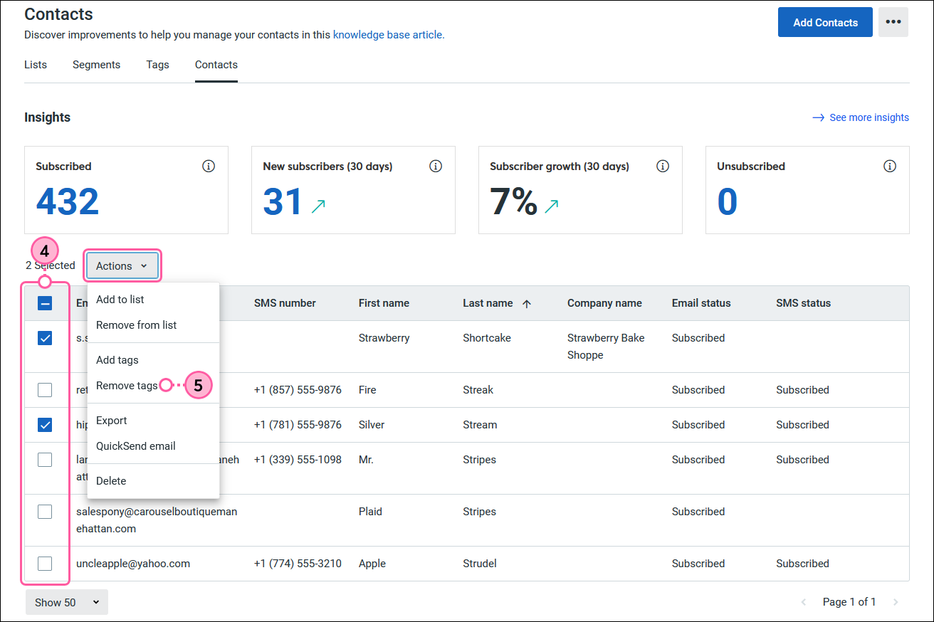934x622 pixels.
Task: Click the Page 1 of 1 indicator
Action: tap(849, 602)
